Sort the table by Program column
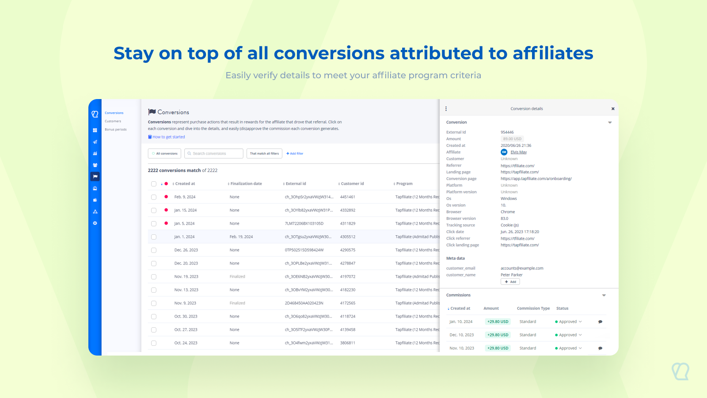 coord(403,184)
